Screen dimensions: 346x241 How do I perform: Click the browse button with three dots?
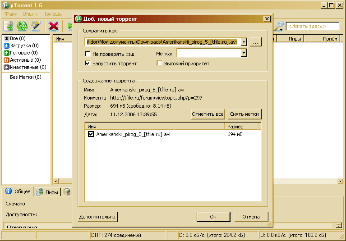pos(255,42)
